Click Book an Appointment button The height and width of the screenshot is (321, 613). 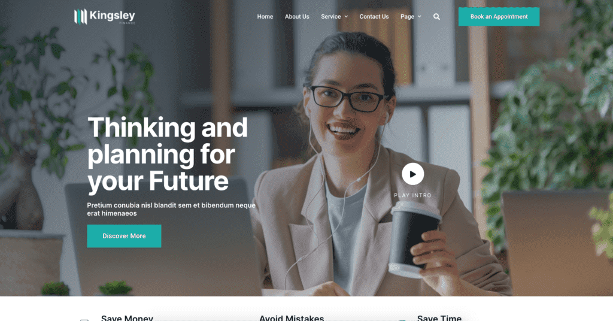(499, 16)
